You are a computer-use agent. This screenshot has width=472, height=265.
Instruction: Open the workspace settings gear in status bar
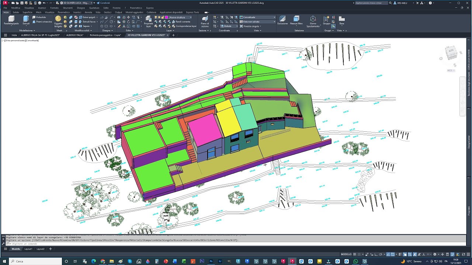coord(435,254)
